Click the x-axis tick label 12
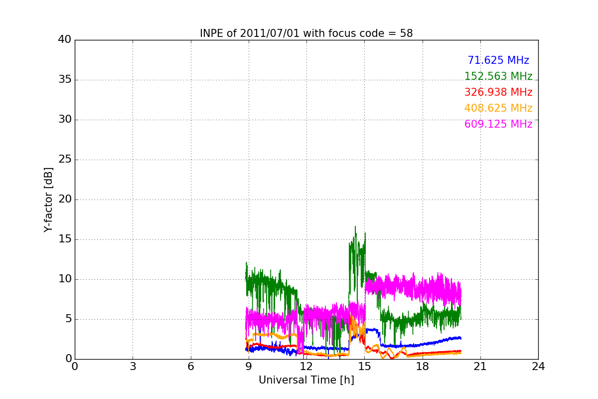This screenshot has width=598, height=399. coord(306,367)
